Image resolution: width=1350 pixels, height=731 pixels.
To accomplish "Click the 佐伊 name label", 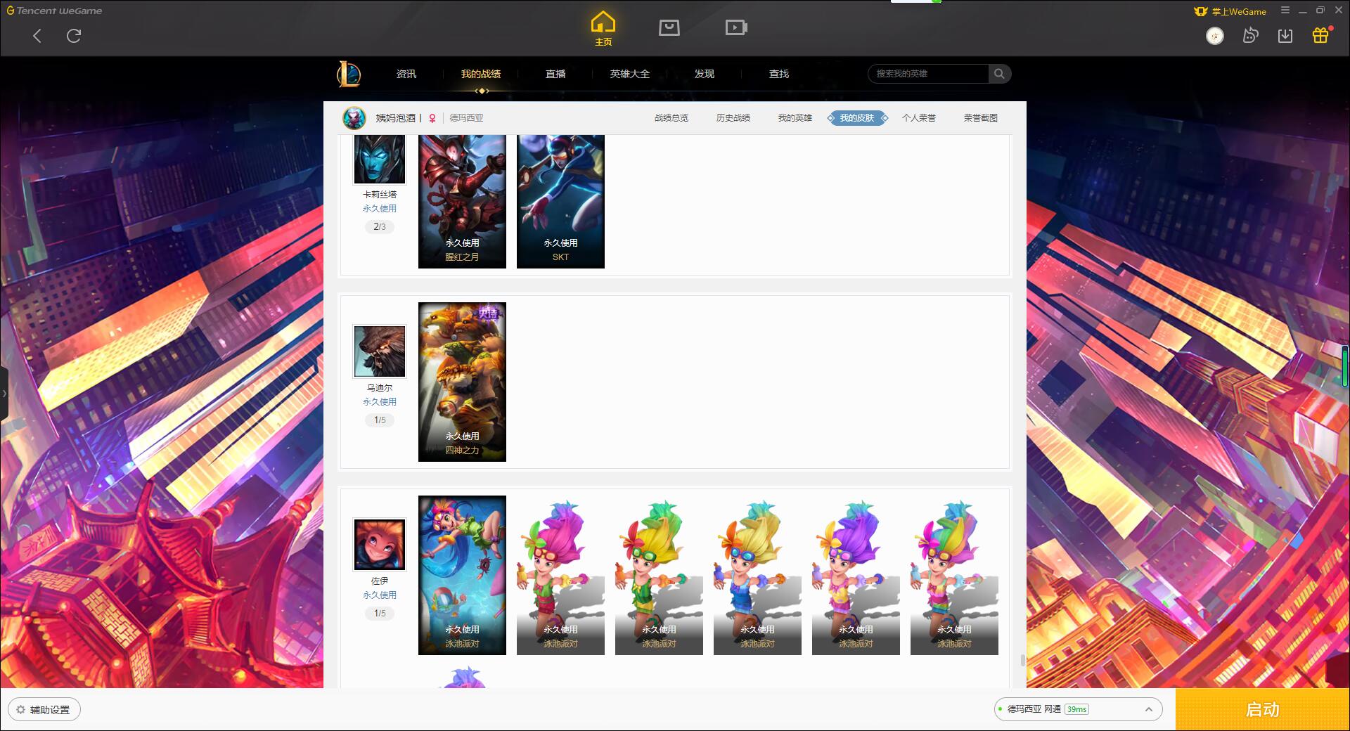I will pos(380,581).
